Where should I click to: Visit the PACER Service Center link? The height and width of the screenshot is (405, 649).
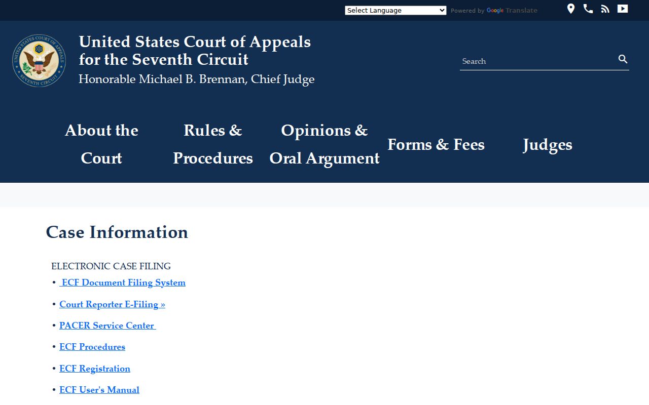point(107,326)
